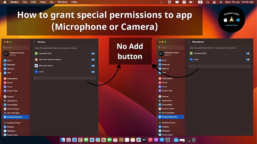Open General in the Microphone window sidebar
Image resolution: width=257 pixels, height=144 pixels.
click(x=163, y=97)
